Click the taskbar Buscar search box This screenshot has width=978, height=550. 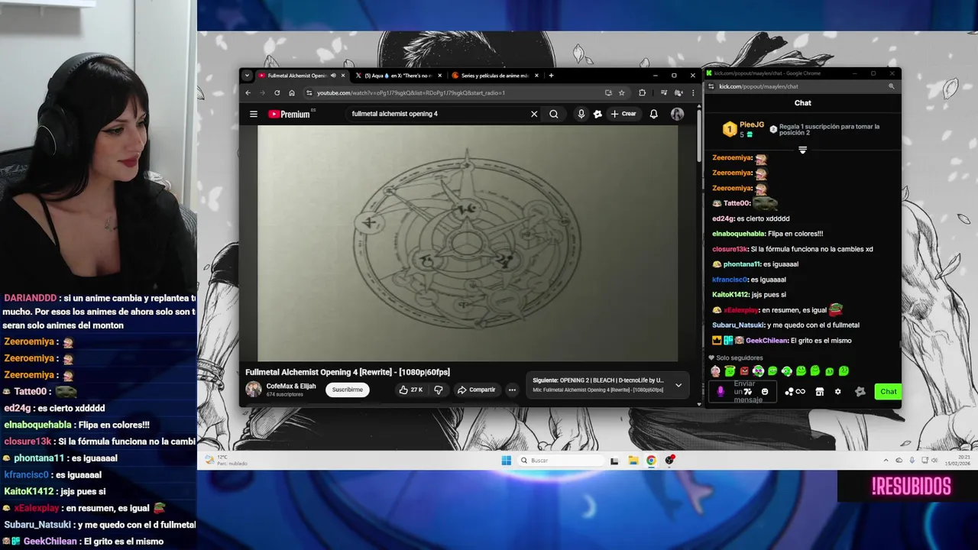561,461
